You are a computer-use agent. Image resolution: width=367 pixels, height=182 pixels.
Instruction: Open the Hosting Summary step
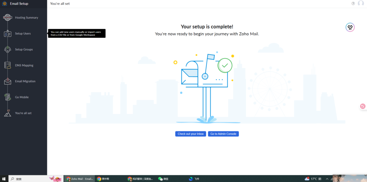27,18
